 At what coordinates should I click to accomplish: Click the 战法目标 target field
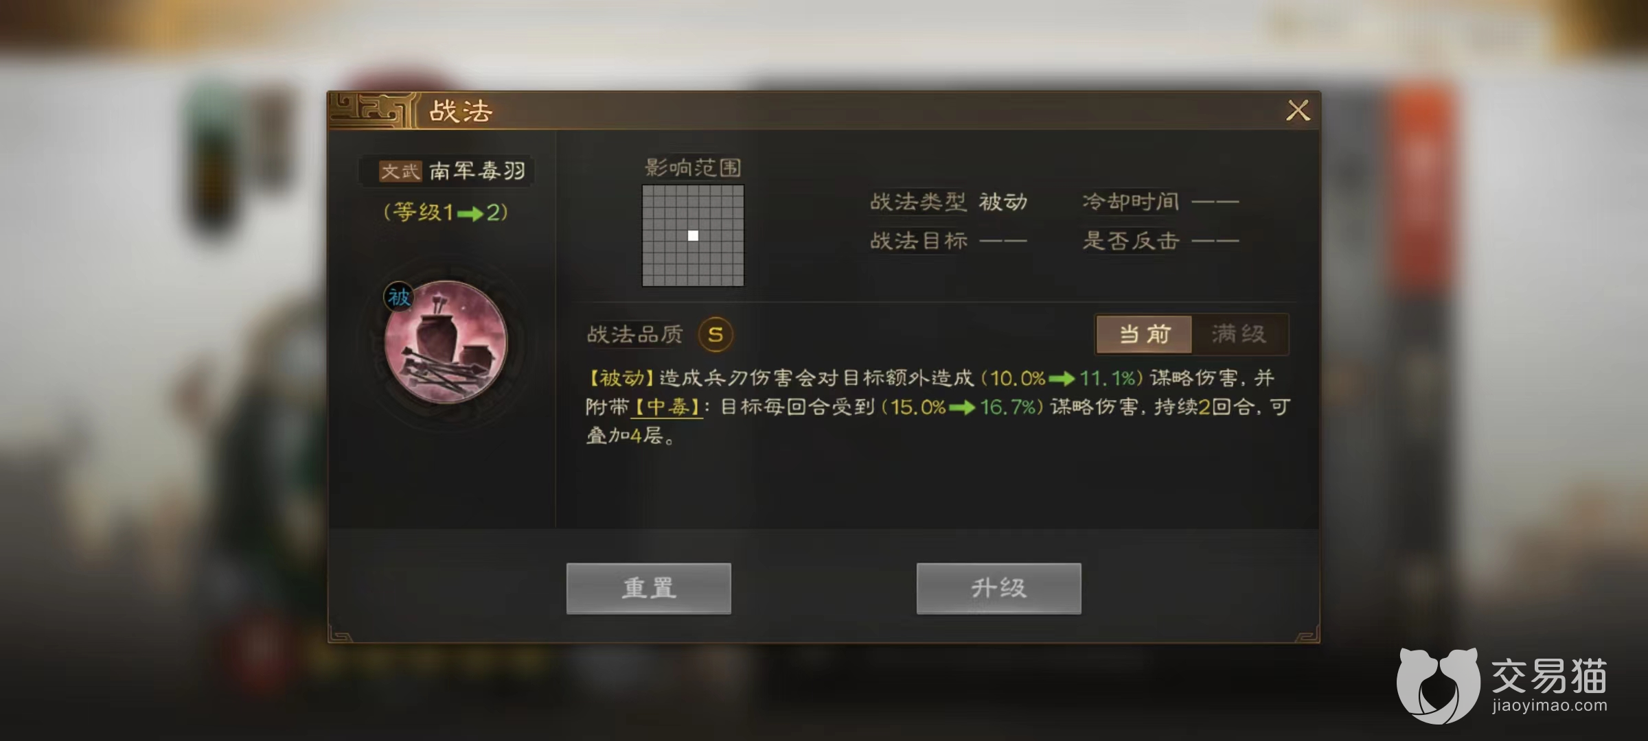[x=948, y=241]
